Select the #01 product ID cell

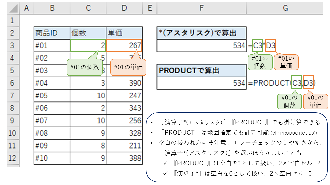52,46
